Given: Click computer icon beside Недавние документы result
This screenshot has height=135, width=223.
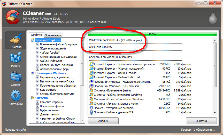Looking at the screenshot, I should click(x=91, y=82).
